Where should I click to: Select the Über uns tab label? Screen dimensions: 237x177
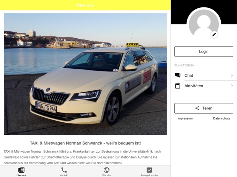coord(21,175)
